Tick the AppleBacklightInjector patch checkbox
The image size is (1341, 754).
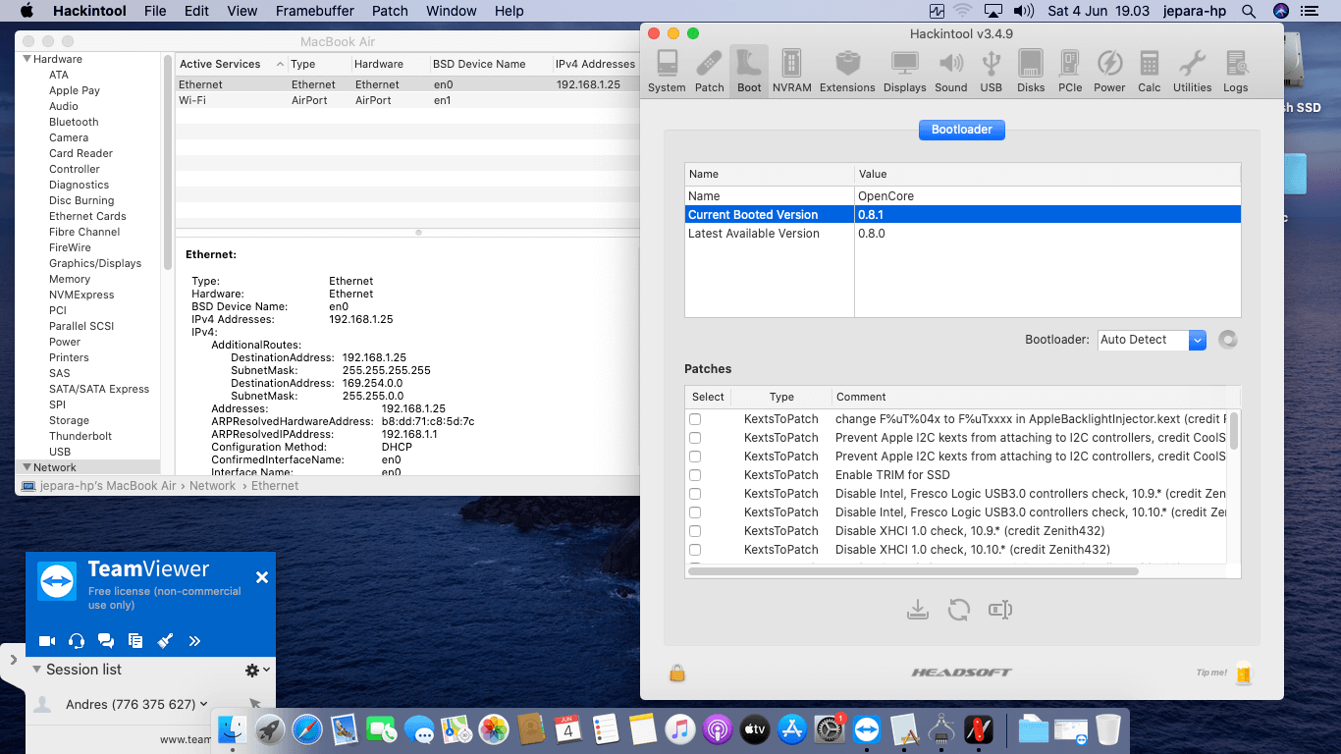point(695,419)
